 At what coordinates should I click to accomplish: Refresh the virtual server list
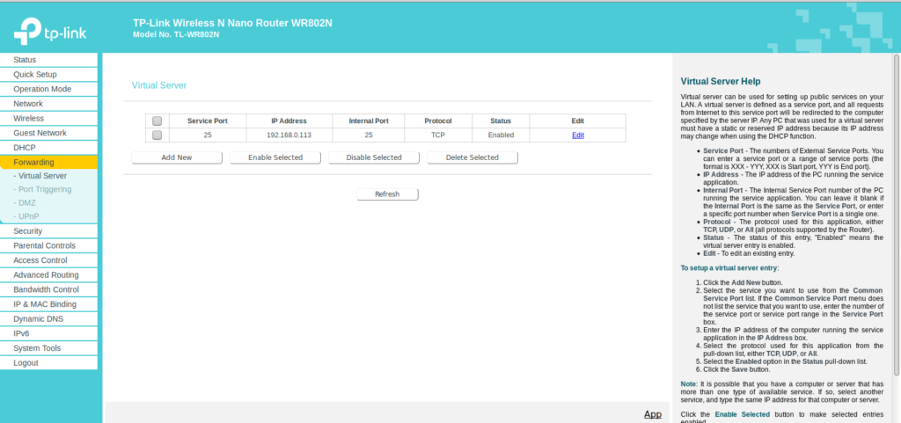click(387, 194)
